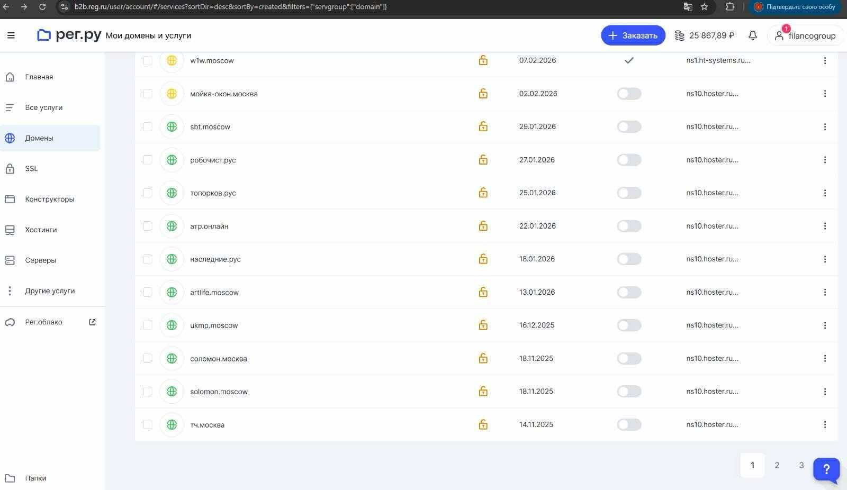Select the checkbox for топорков.рус

147,193
